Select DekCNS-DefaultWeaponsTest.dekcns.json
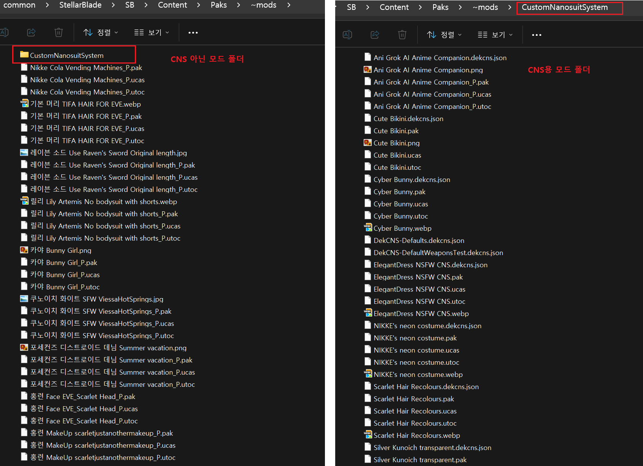Screen dimensions: 643x466 438,252
